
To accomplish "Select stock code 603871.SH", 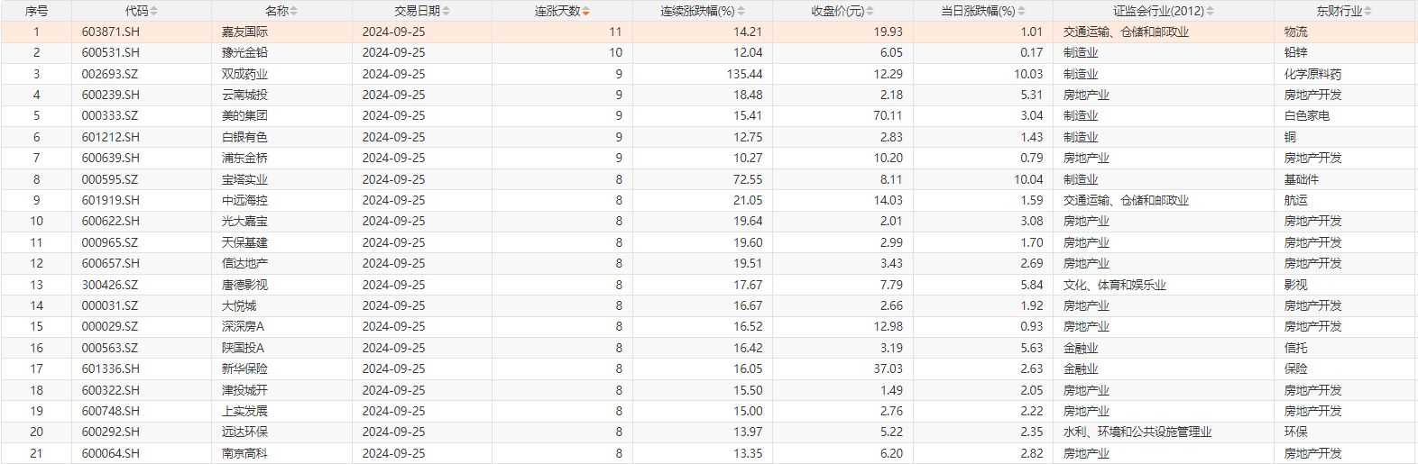I will pyautogui.click(x=111, y=32).
